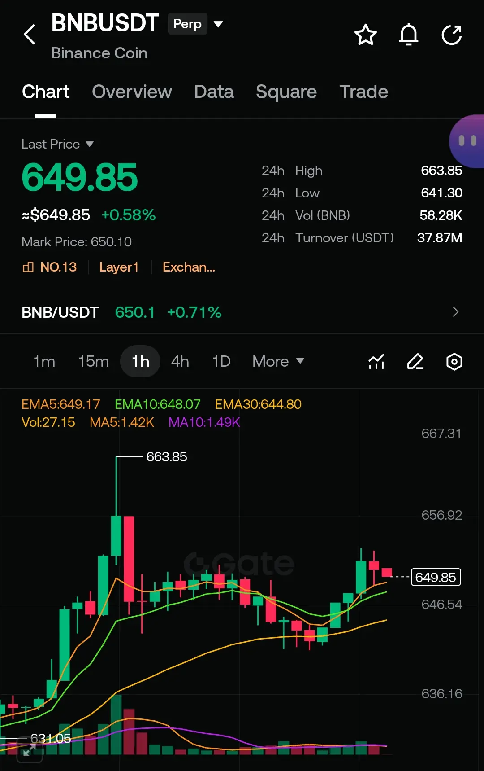
Task: Add BNBUSDT to favorites with star icon
Action: pos(366,35)
